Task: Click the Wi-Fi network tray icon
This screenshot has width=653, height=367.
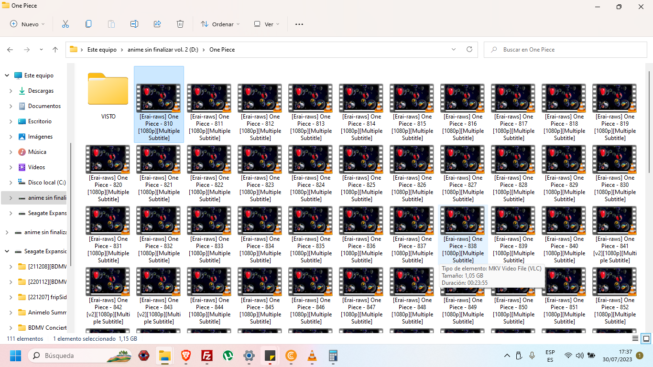Action: pyautogui.click(x=568, y=356)
